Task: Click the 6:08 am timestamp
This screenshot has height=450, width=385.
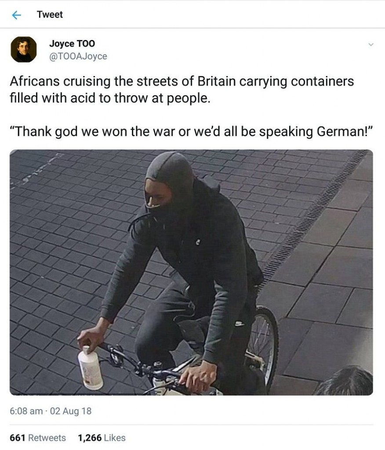Action: click(26, 411)
